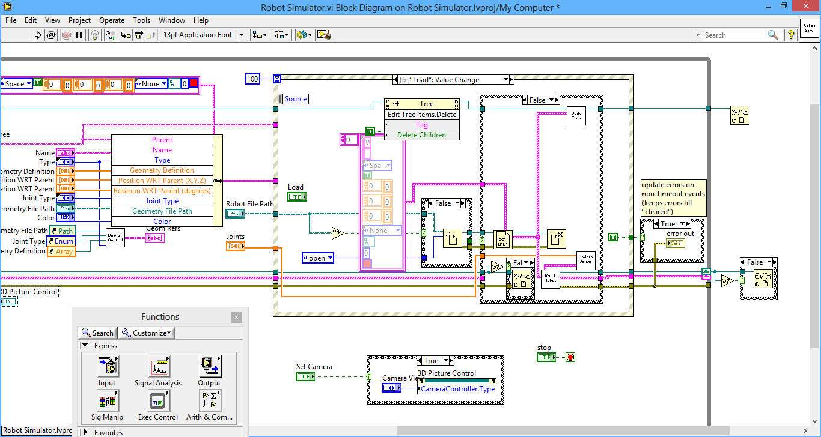The image size is (821, 437).
Task: Select the Display Control subVI
Action: coord(115,238)
